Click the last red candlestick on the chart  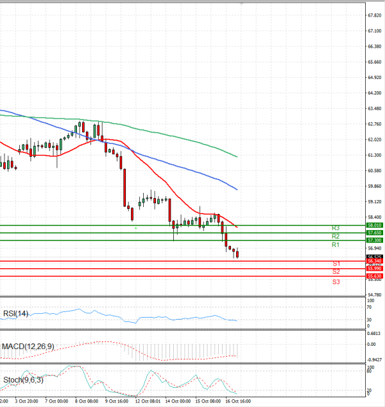(x=237, y=253)
